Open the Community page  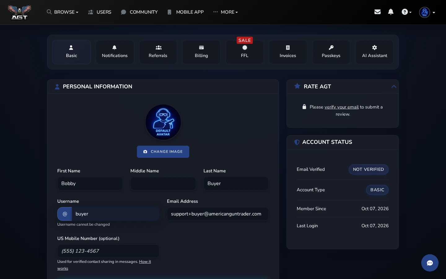(x=139, y=12)
